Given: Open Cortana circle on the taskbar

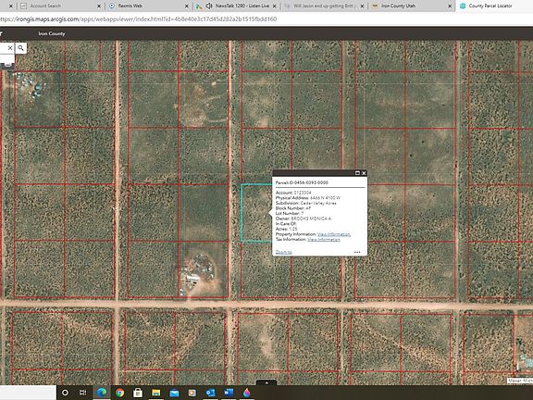Looking at the screenshot, I should click(x=65, y=393).
